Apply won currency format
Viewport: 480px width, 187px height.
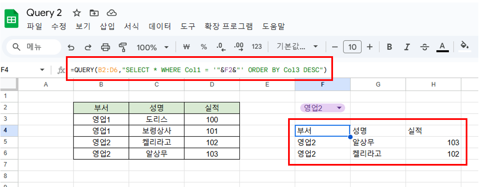pyautogui.click(x=186, y=47)
